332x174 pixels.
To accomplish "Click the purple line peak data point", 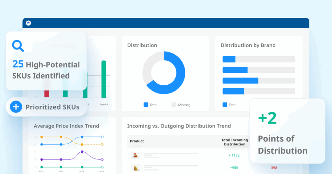I will pos(82,152).
